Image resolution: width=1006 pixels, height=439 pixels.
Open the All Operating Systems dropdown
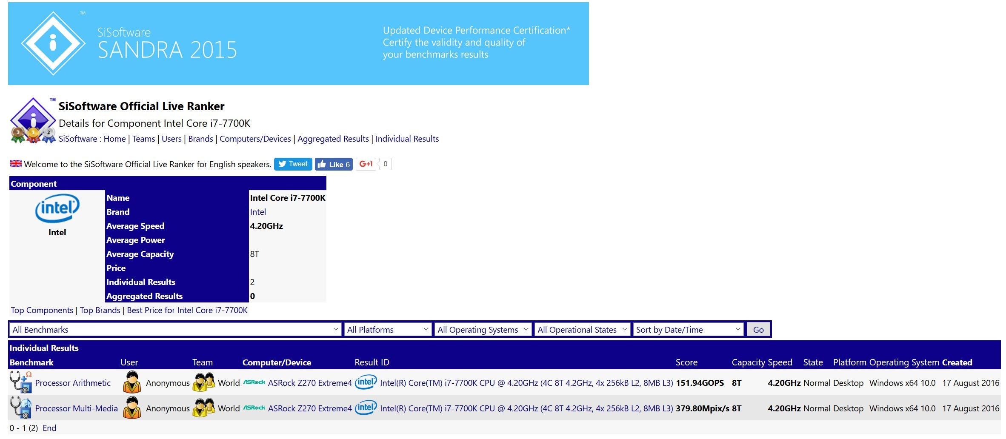(482, 329)
